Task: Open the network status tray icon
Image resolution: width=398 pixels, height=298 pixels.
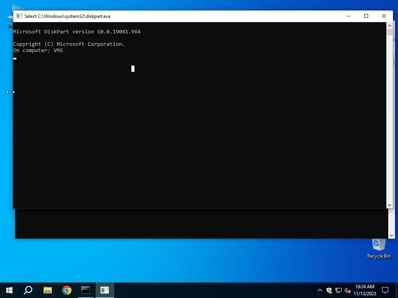Action: click(x=339, y=290)
